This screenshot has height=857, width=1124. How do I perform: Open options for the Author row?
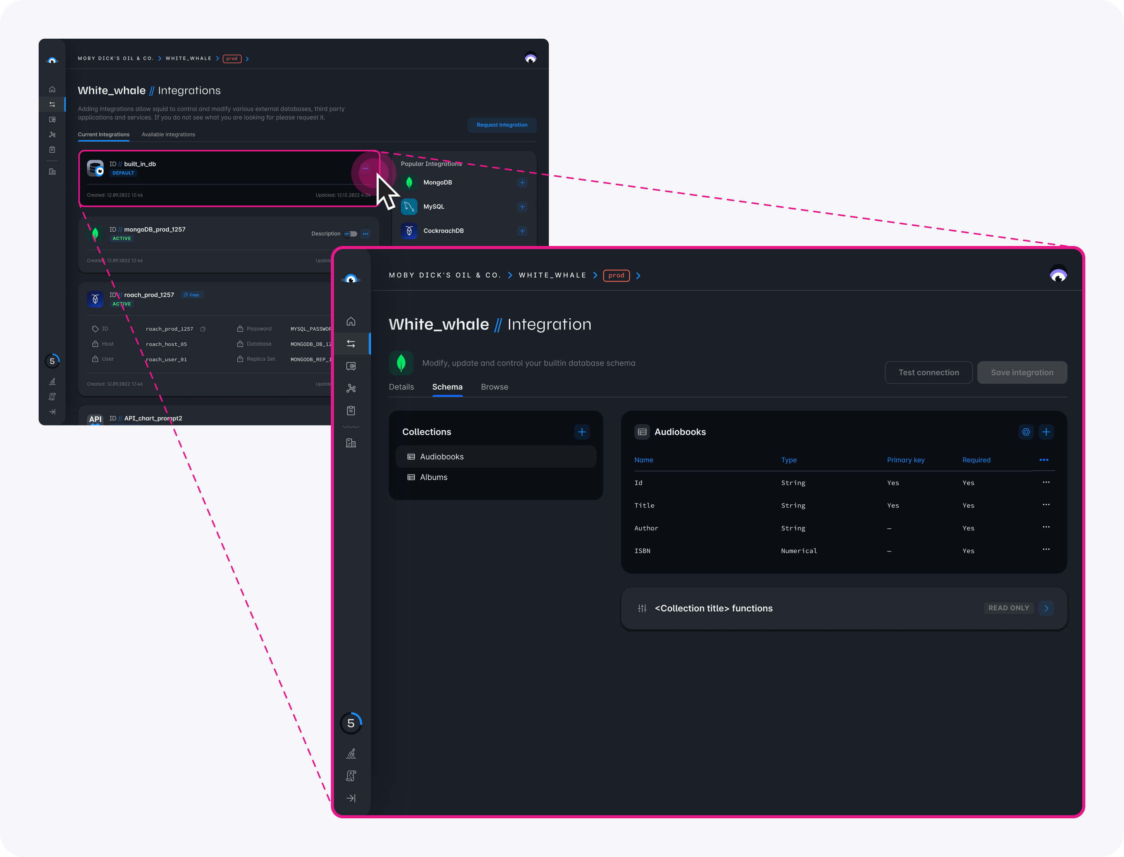[1046, 527]
